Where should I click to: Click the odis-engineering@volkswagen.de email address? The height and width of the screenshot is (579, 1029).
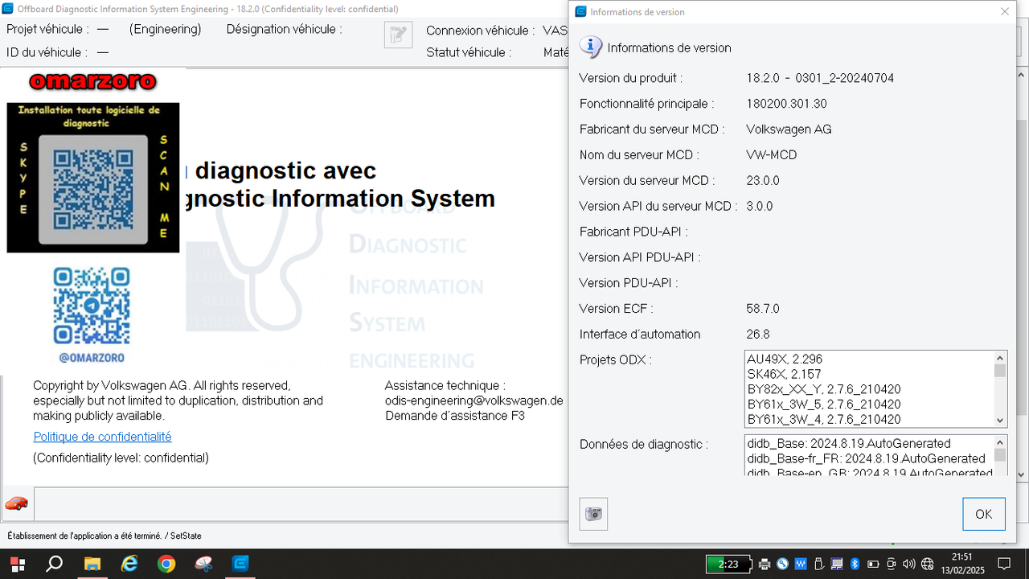tap(474, 400)
